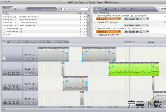166x112 pixels.
Task: Start playback with the green Play button
Action: [97, 9]
